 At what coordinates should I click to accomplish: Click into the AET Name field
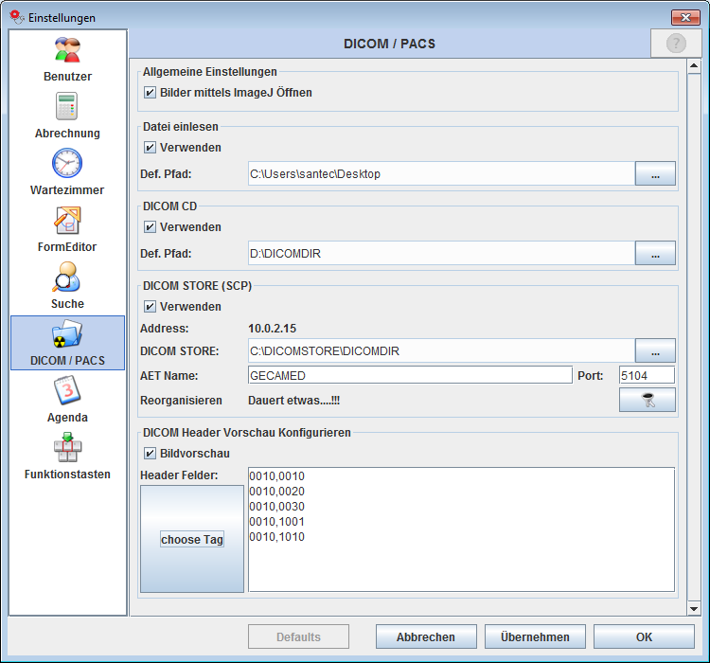pos(409,375)
